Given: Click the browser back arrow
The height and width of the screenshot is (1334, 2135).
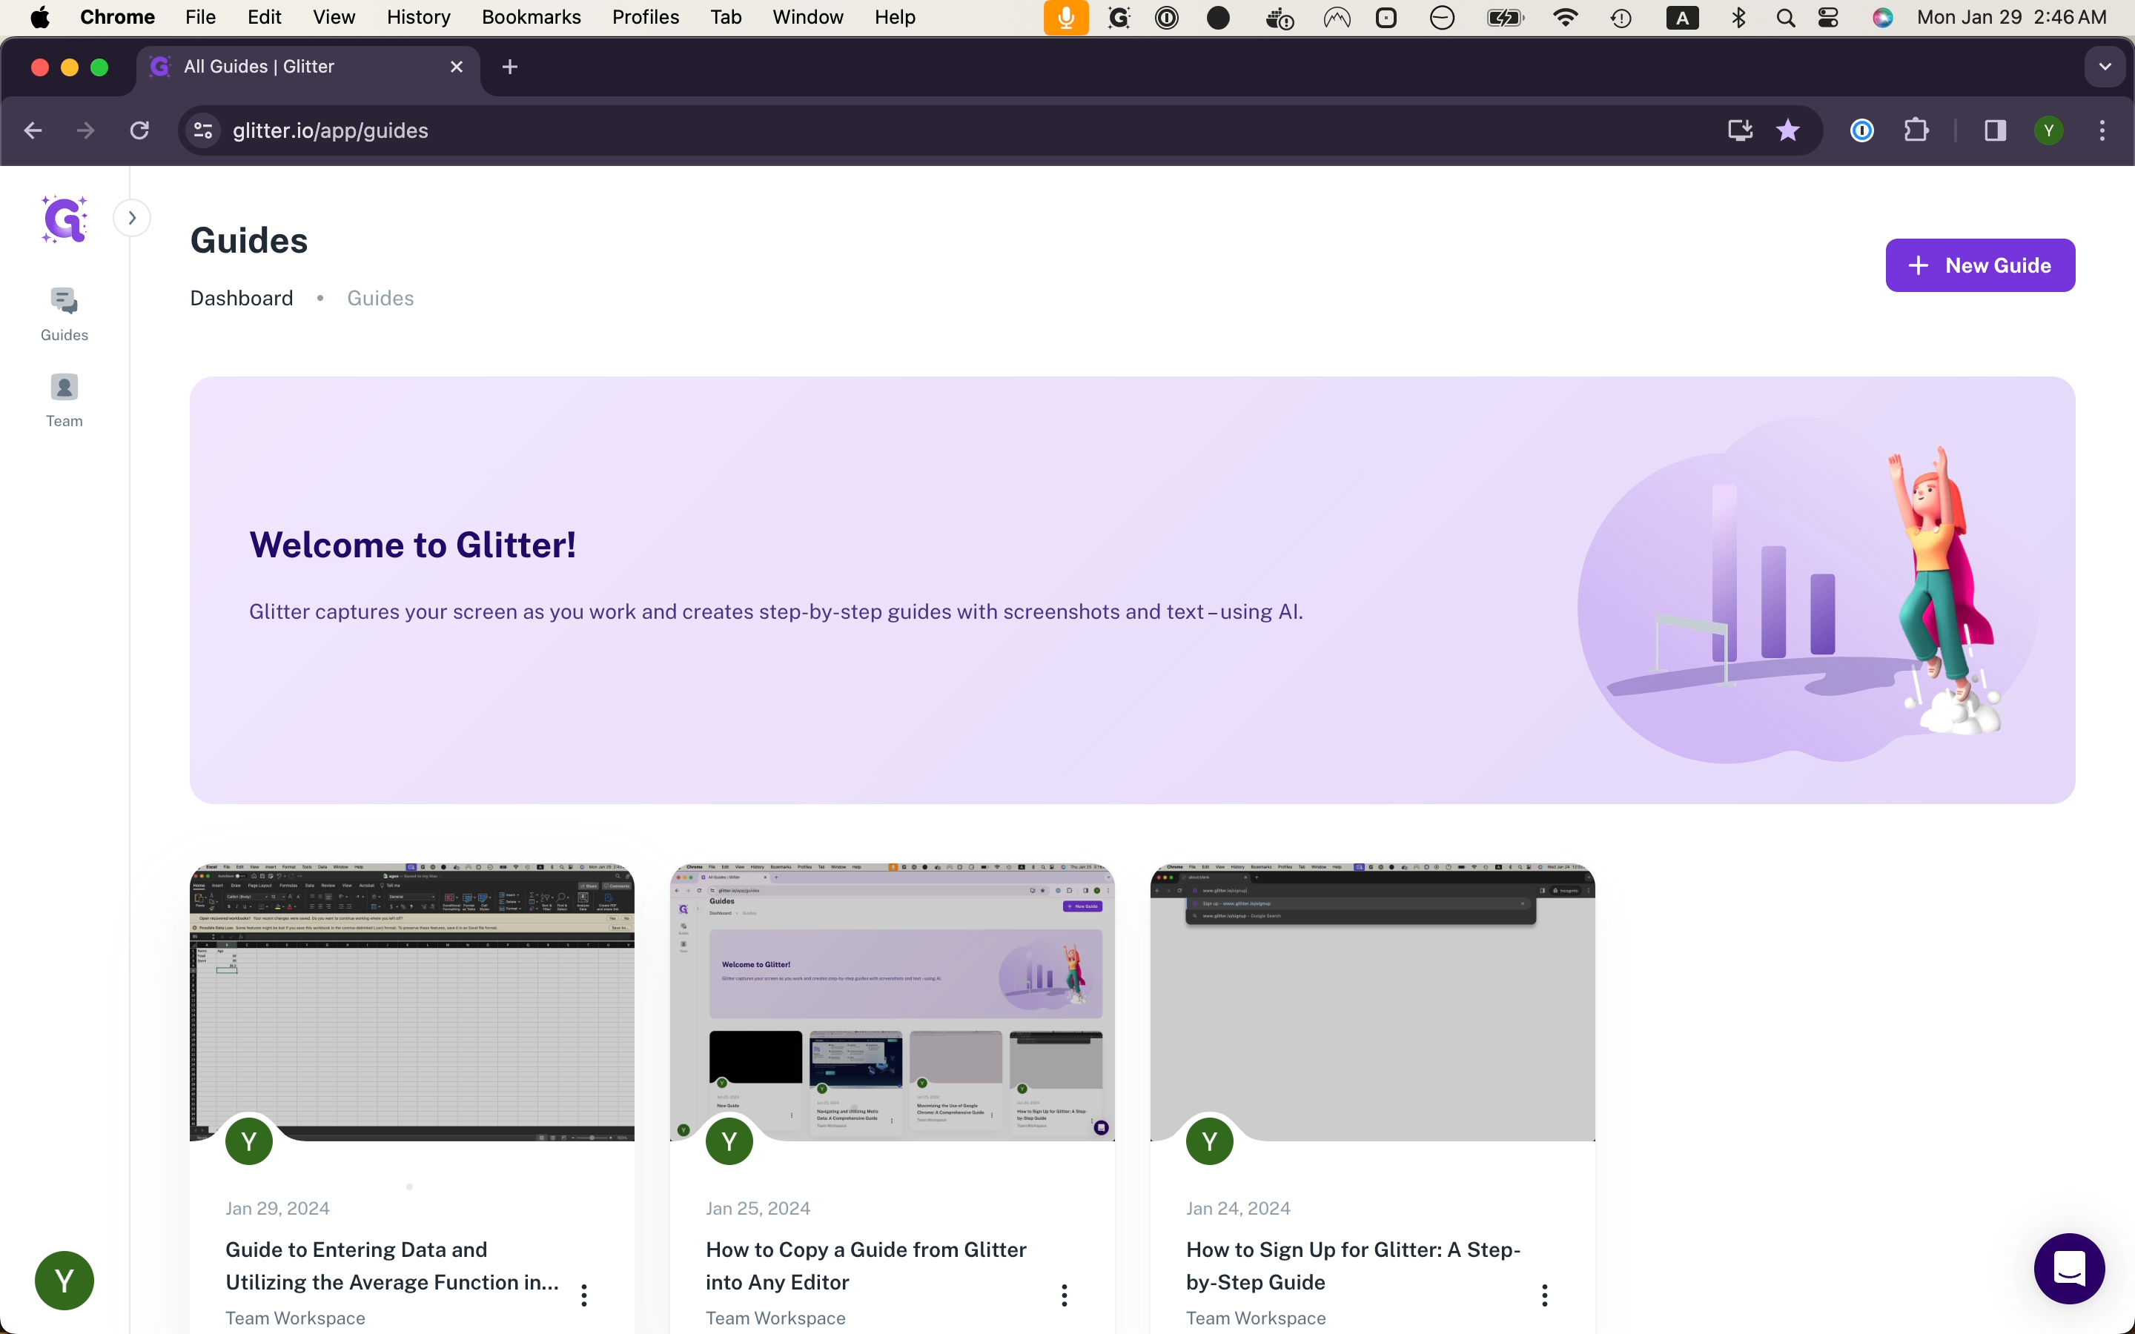Looking at the screenshot, I should (x=33, y=130).
